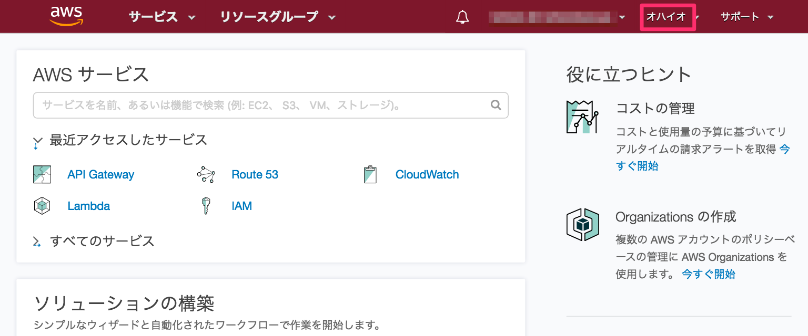This screenshot has height=336, width=808.
Task: Open the Lambda link
Action: coord(89,206)
